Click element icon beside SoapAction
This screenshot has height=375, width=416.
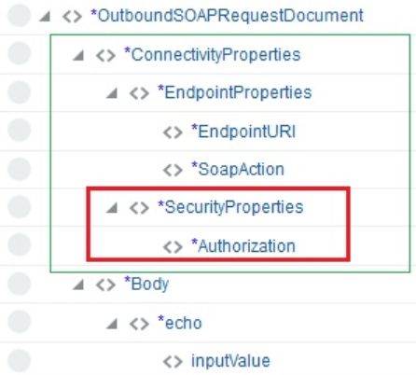[173, 170]
